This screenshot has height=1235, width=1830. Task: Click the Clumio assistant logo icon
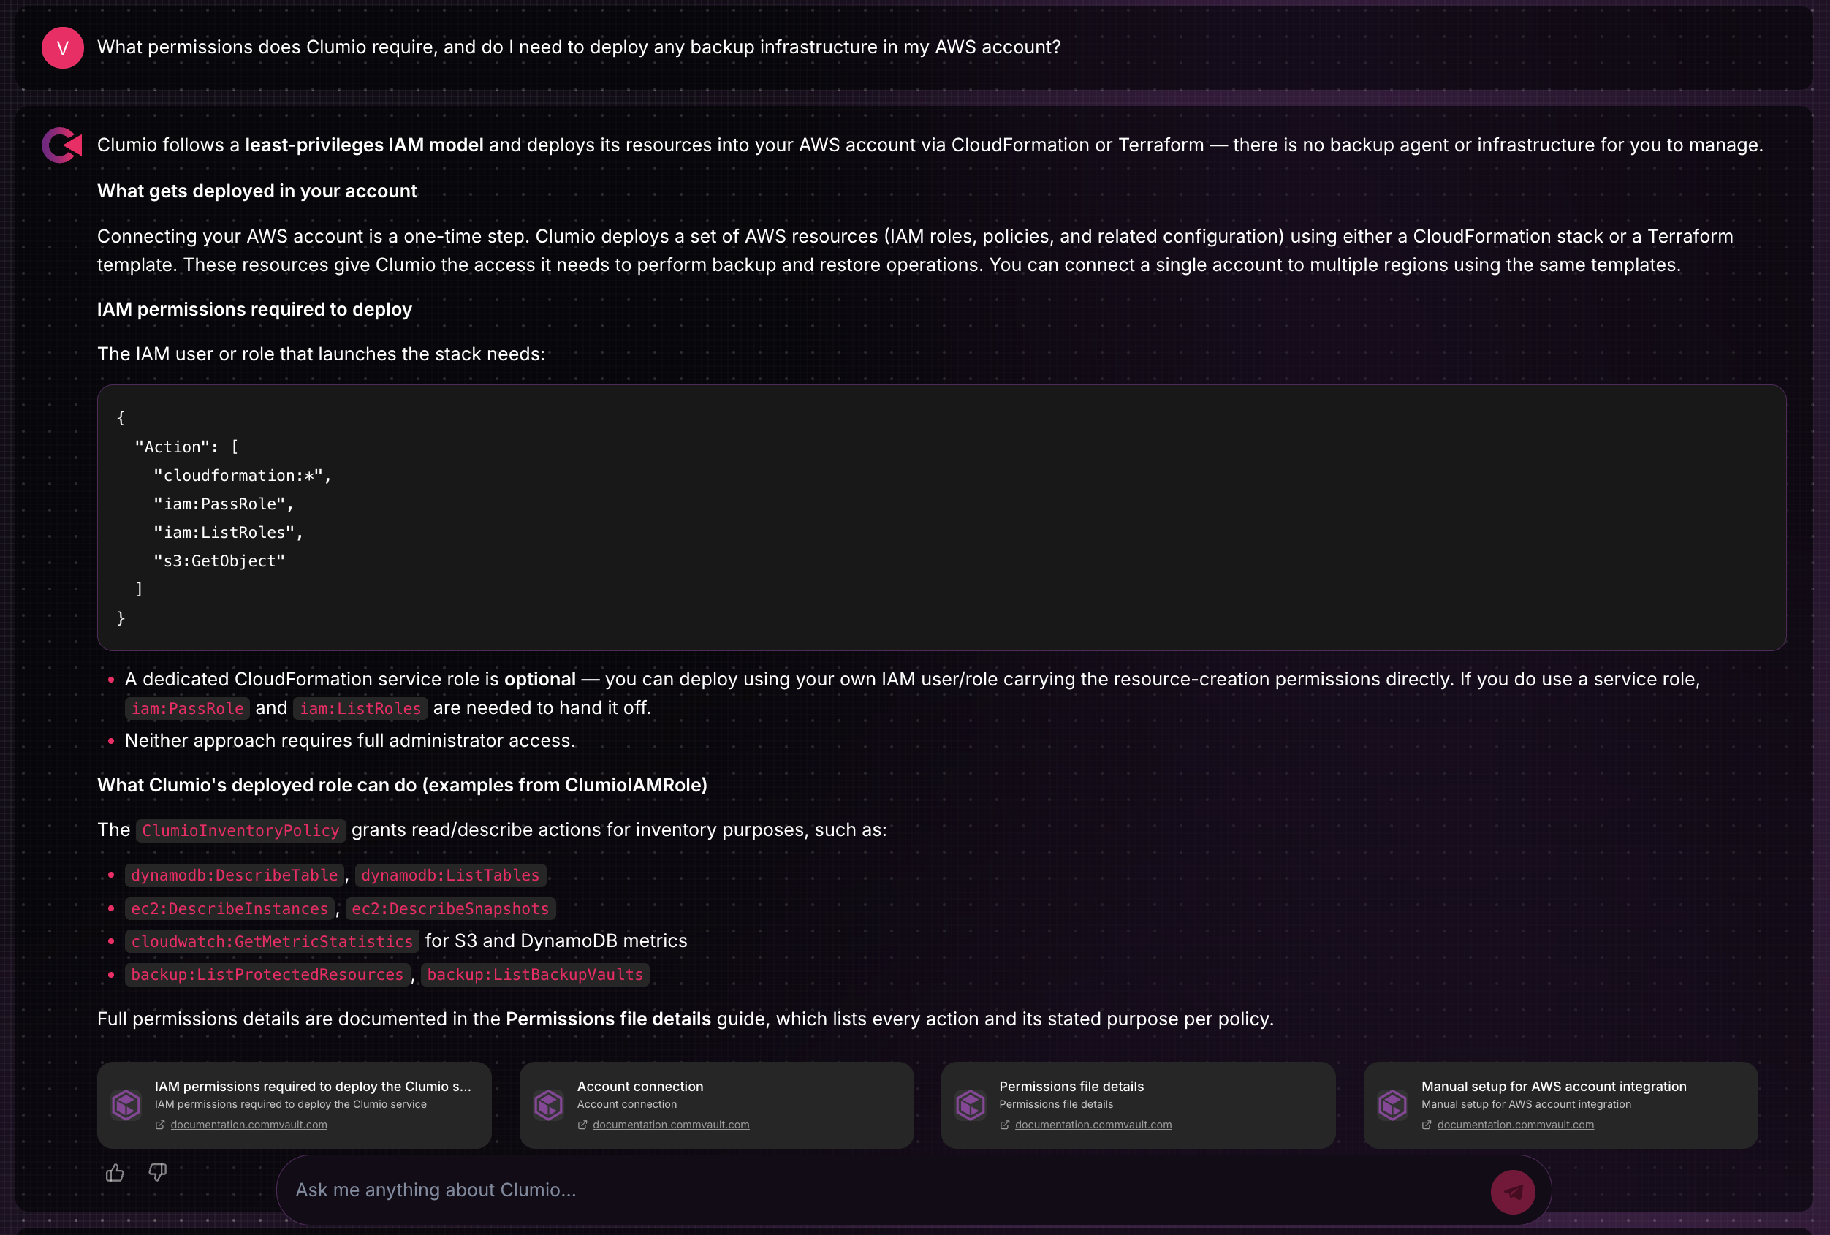(62, 145)
